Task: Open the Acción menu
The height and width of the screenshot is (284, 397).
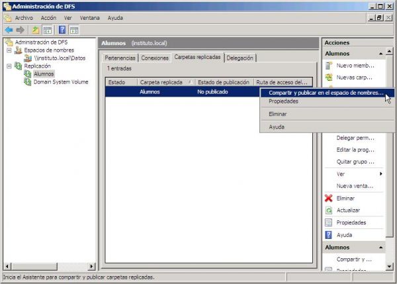Action: [x=48, y=18]
